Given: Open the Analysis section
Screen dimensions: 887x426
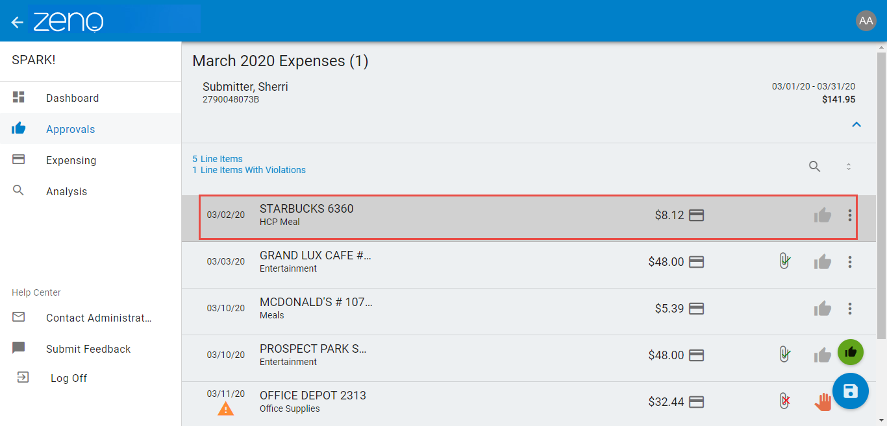Looking at the screenshot, I should [x=68, y=191].
